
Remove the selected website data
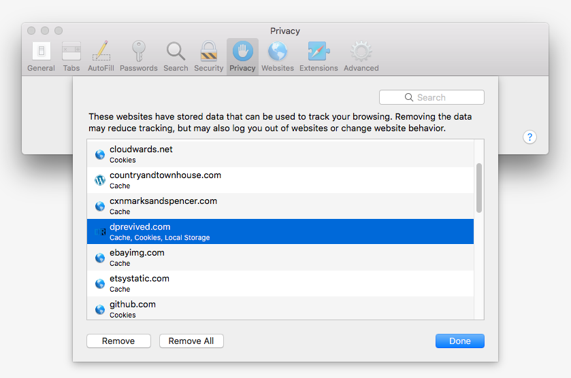(x=118, y=341)
